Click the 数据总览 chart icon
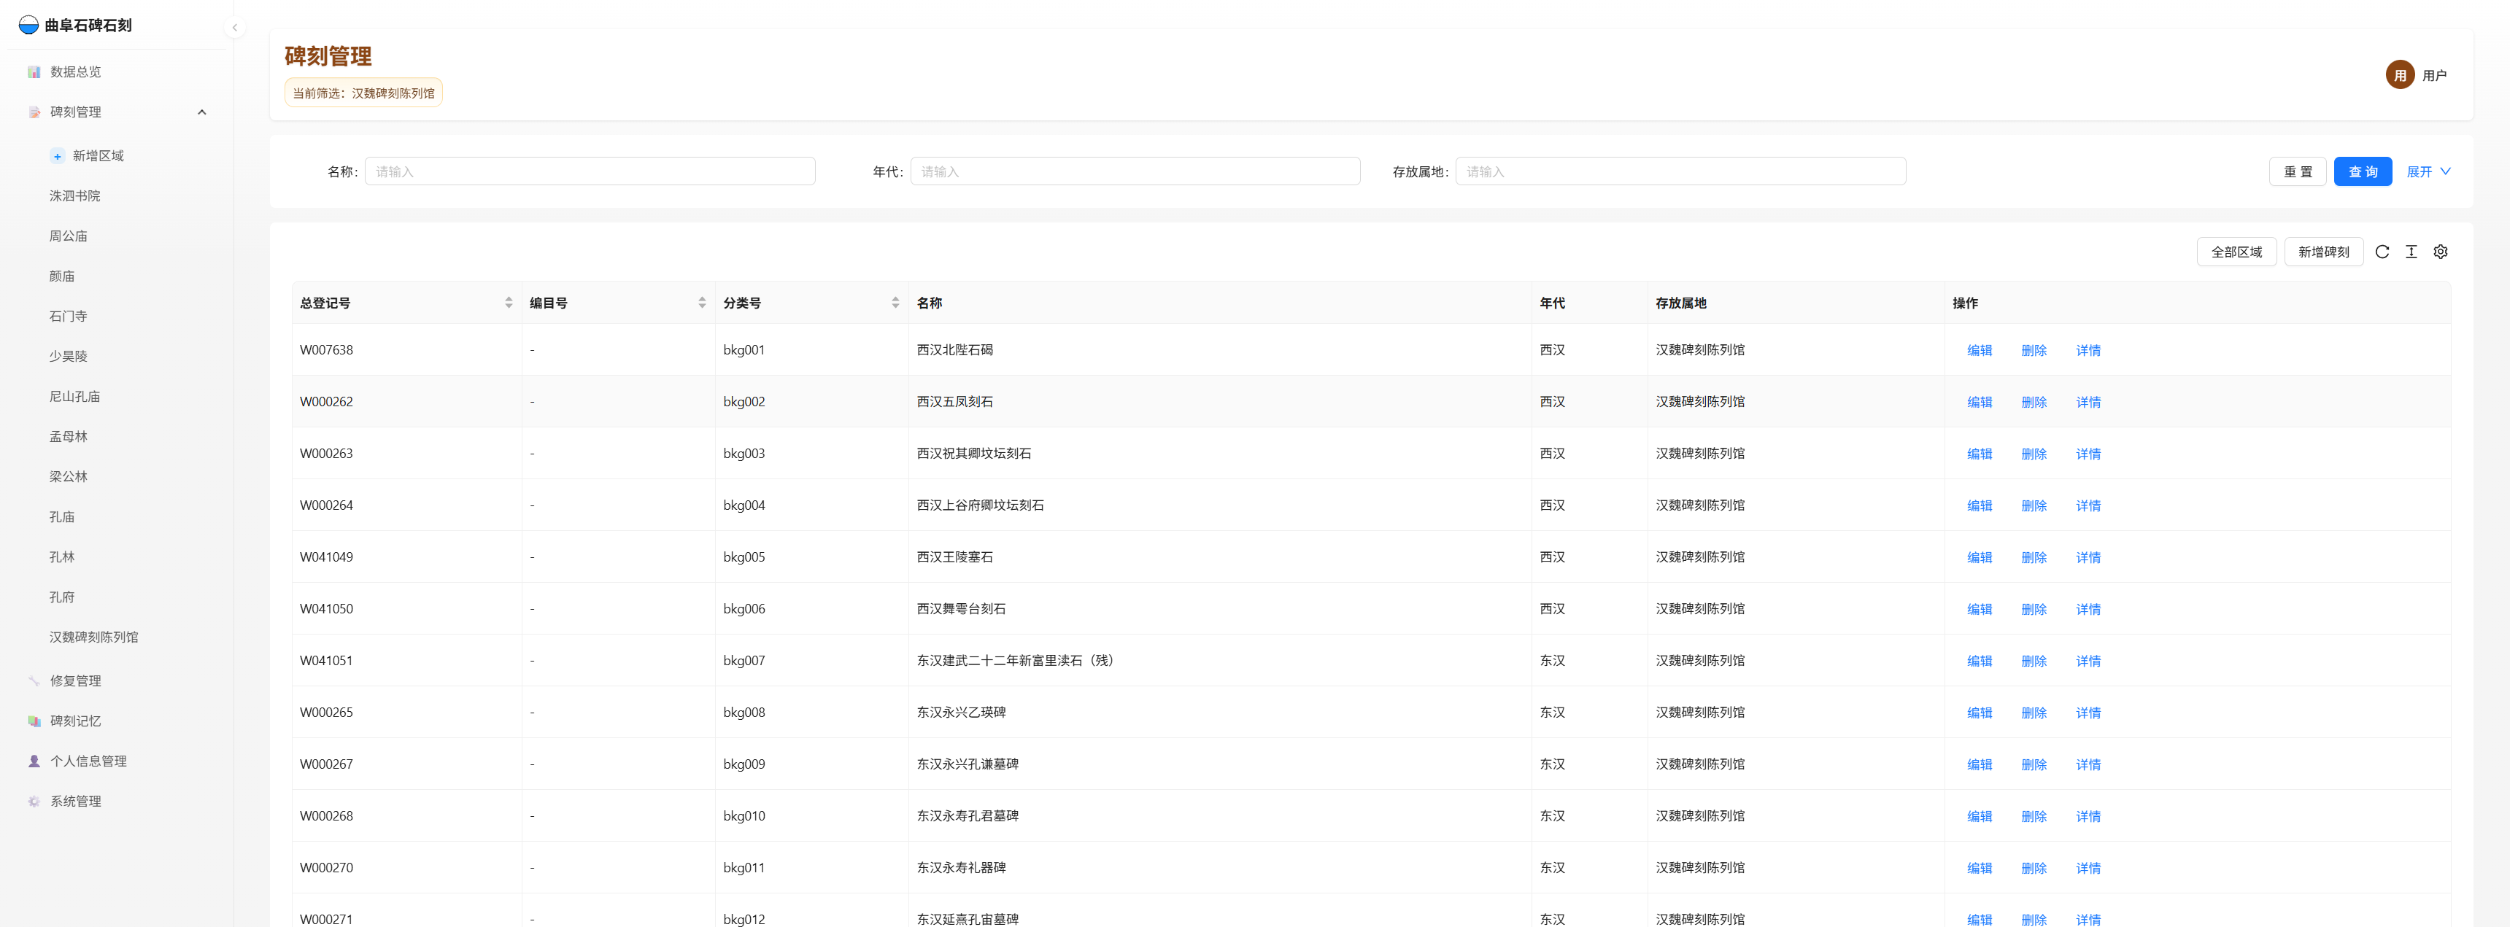The image size is (2510, 927). coord(34,72)
